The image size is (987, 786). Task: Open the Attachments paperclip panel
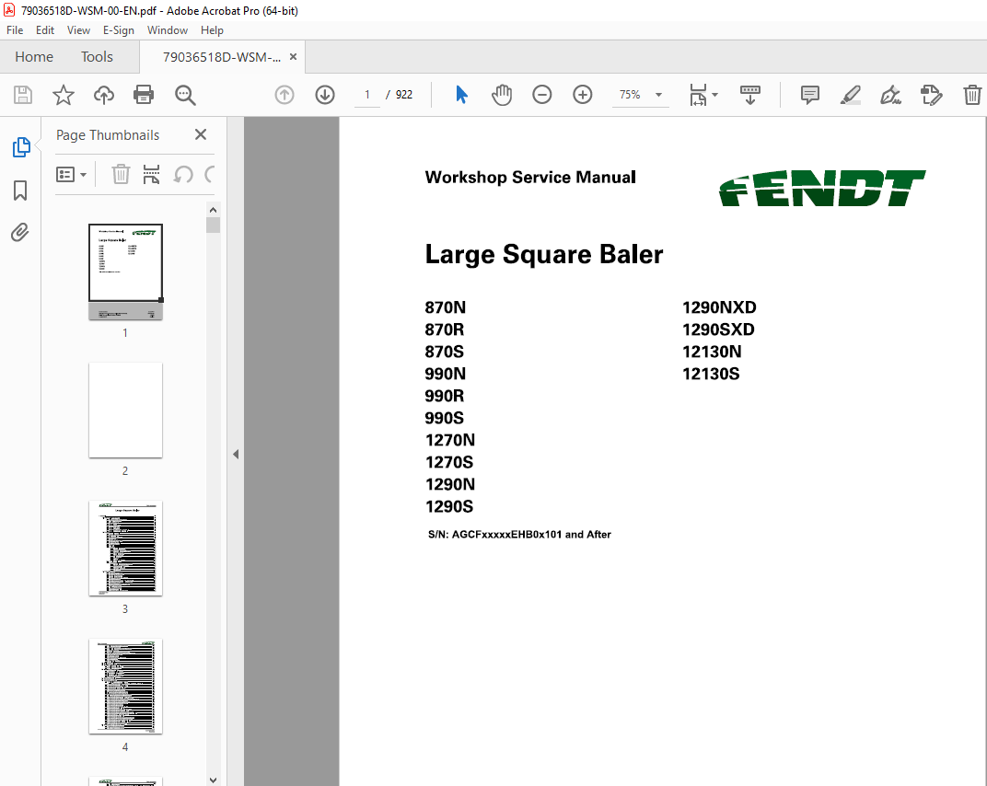click(20, 233)
